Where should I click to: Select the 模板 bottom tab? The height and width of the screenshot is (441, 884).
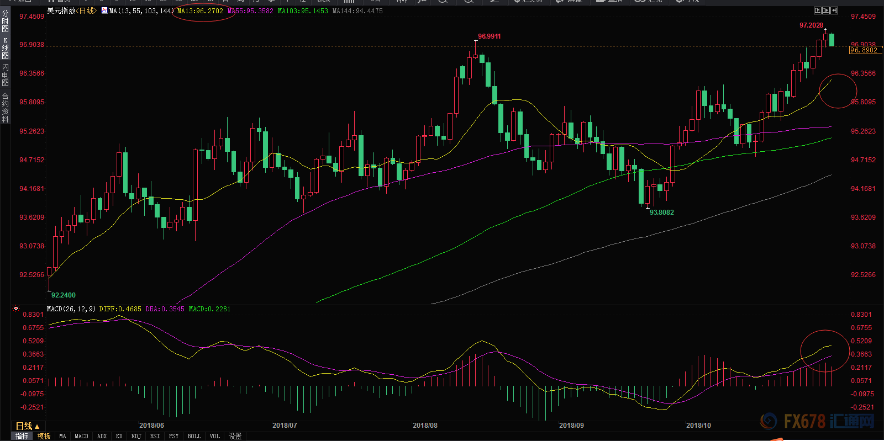[44, 436]
